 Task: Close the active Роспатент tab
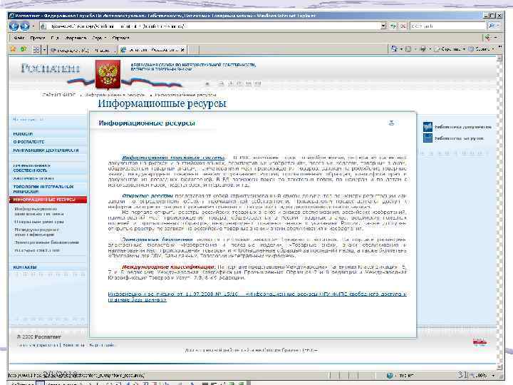pos(182,50)
